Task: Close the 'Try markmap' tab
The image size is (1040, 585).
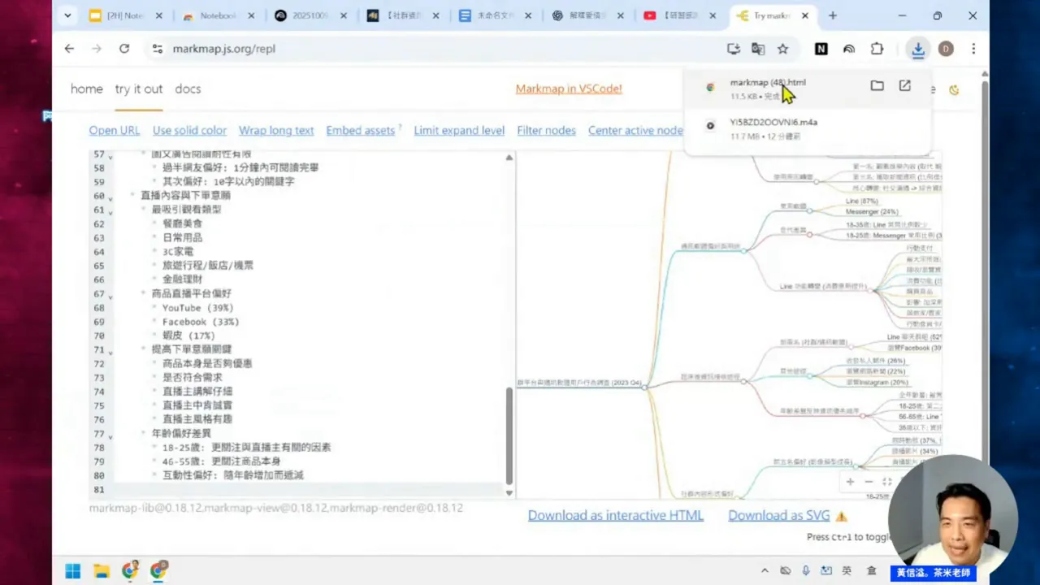Action: 804,15
